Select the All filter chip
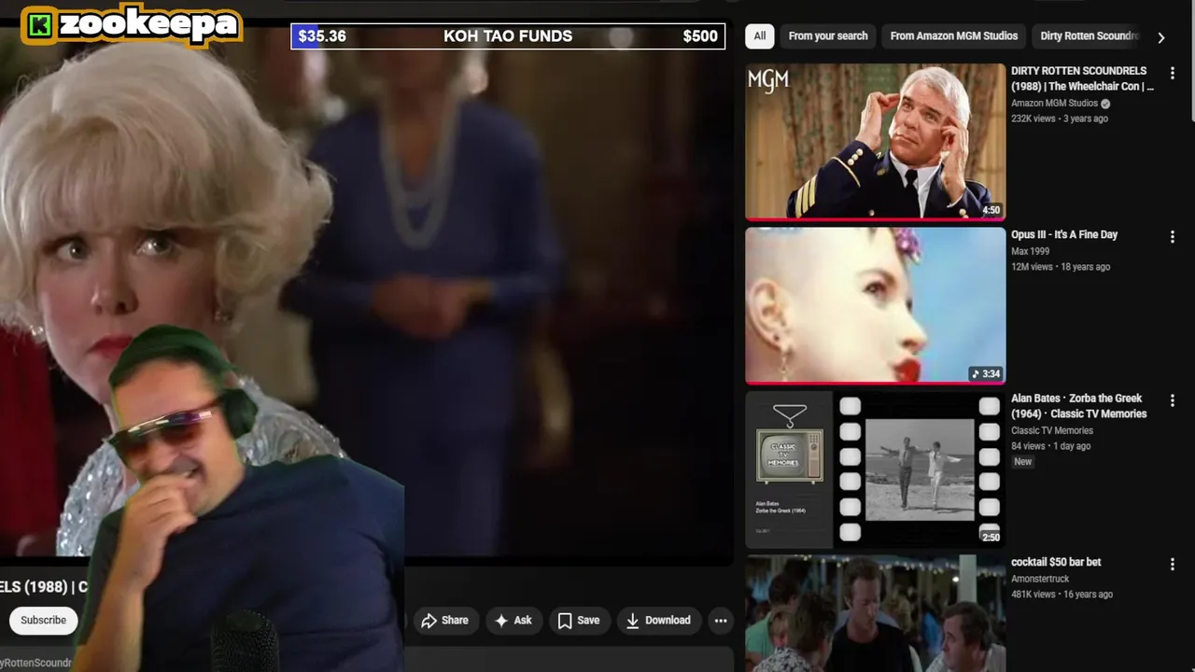 (760, 36)
